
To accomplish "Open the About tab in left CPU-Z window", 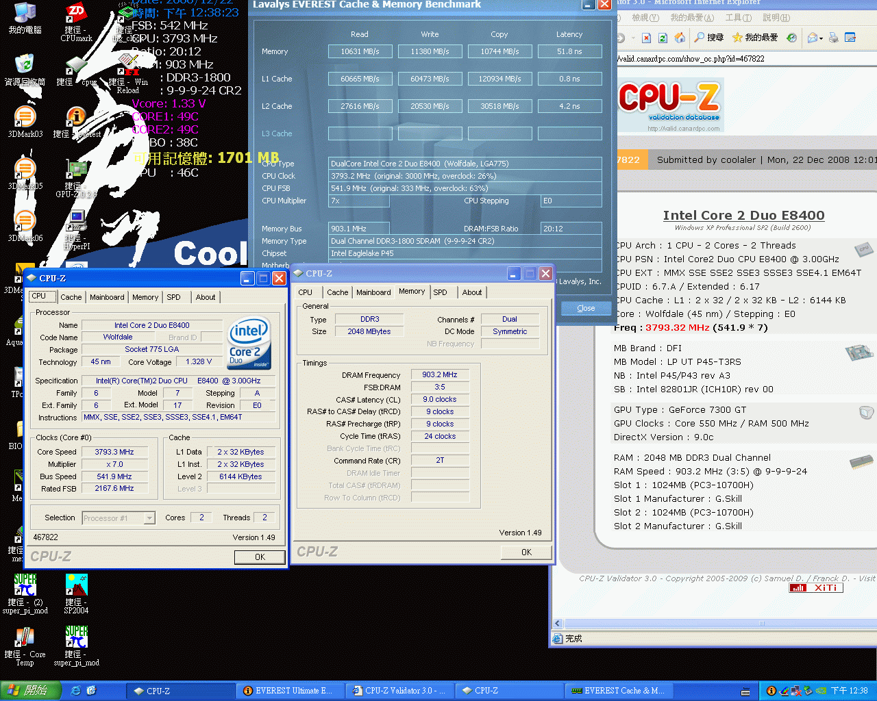I will click(x=206, y=297).
